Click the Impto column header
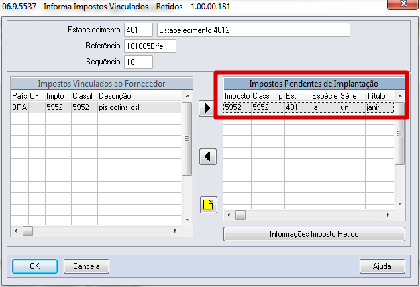Screen dimensions: 420x287 [x=58, y=96]
